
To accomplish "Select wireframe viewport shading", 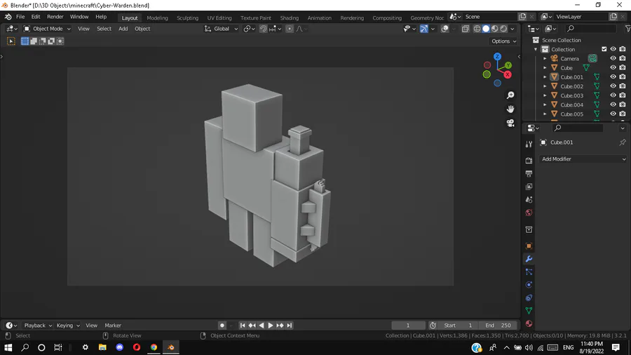I will (477, 29).
